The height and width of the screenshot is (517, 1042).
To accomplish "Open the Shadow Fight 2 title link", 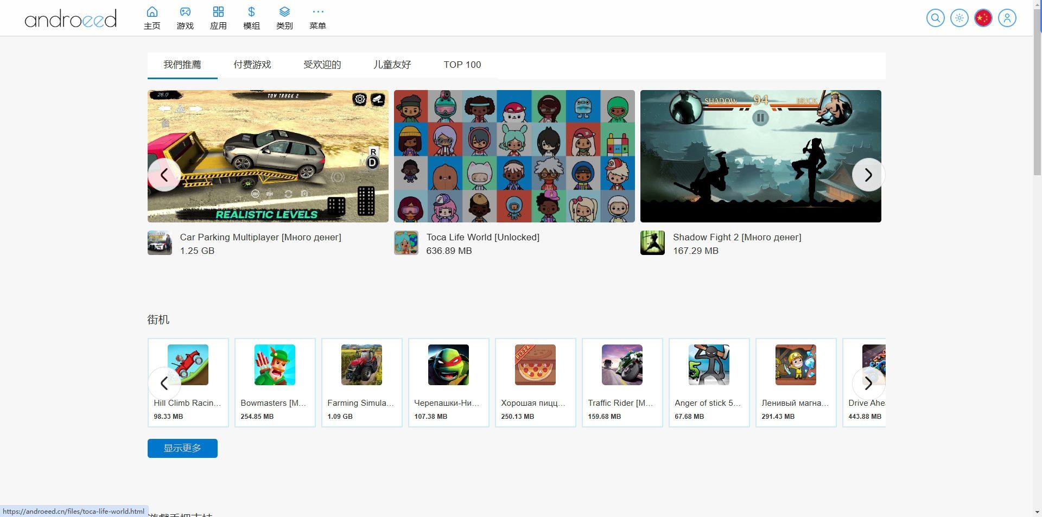I will pyautogui.click(x=736, y=237).
